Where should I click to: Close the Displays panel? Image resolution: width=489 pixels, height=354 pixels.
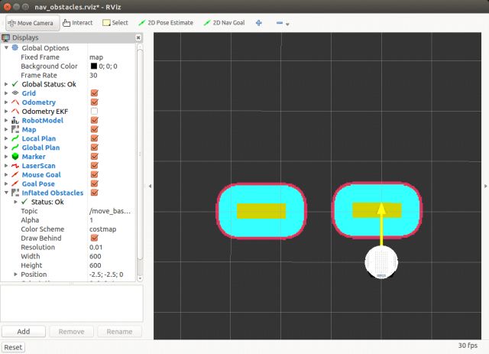(x=138, y=37)
